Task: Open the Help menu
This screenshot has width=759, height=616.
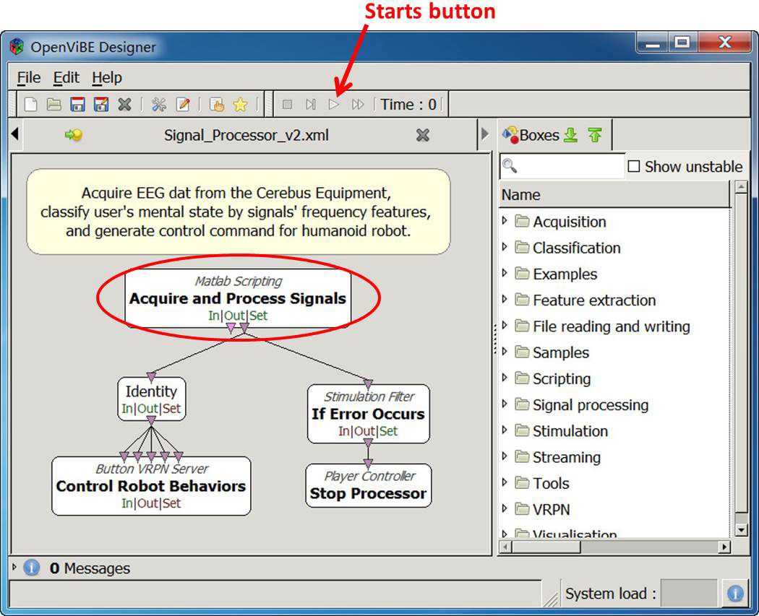Action: (x=107, y=77)
